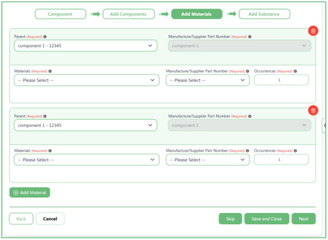The image size is (328, 240).
Task: Open first Parent dropdown 'component 1 - 12345'
Action: tap(86, 46)
